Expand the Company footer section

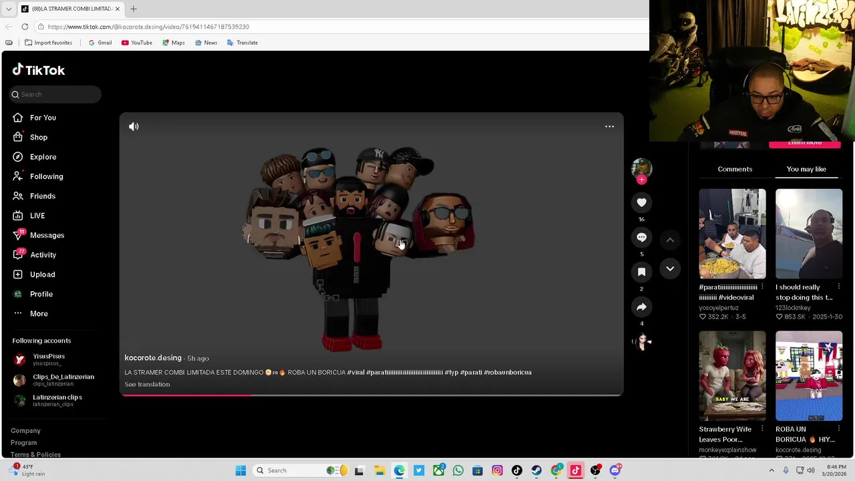pyautogui.click(x=25, y=431)
